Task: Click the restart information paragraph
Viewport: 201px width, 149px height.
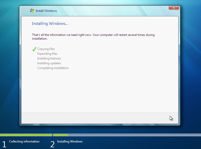Action: click(x=93, y=37)
